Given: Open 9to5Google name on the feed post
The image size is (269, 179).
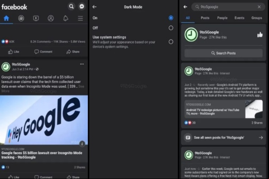Looking at the screenshot, I should [x=21, y=65].
